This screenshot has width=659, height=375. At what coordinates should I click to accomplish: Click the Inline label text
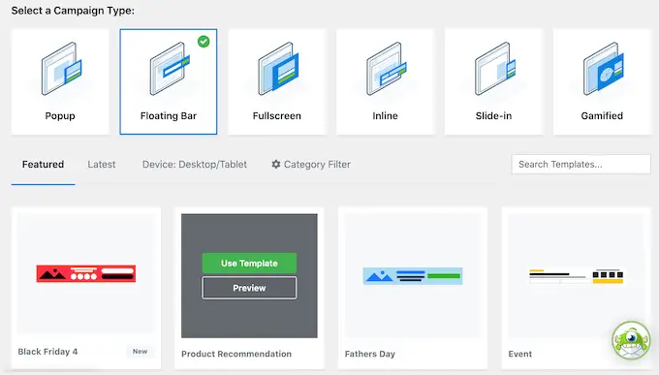point(385,116)
